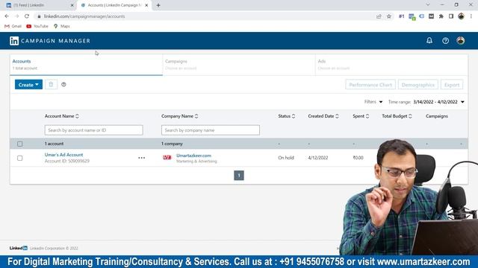Viewport: 478px width, 268px height.
Task: Sort by Created Date column
Action: [323, 116]
